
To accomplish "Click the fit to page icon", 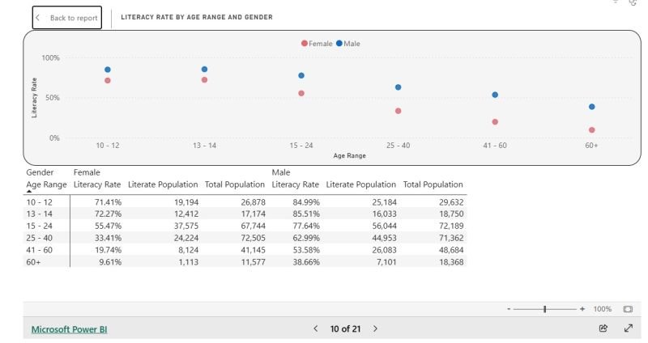I will click(x=628, y=309).
